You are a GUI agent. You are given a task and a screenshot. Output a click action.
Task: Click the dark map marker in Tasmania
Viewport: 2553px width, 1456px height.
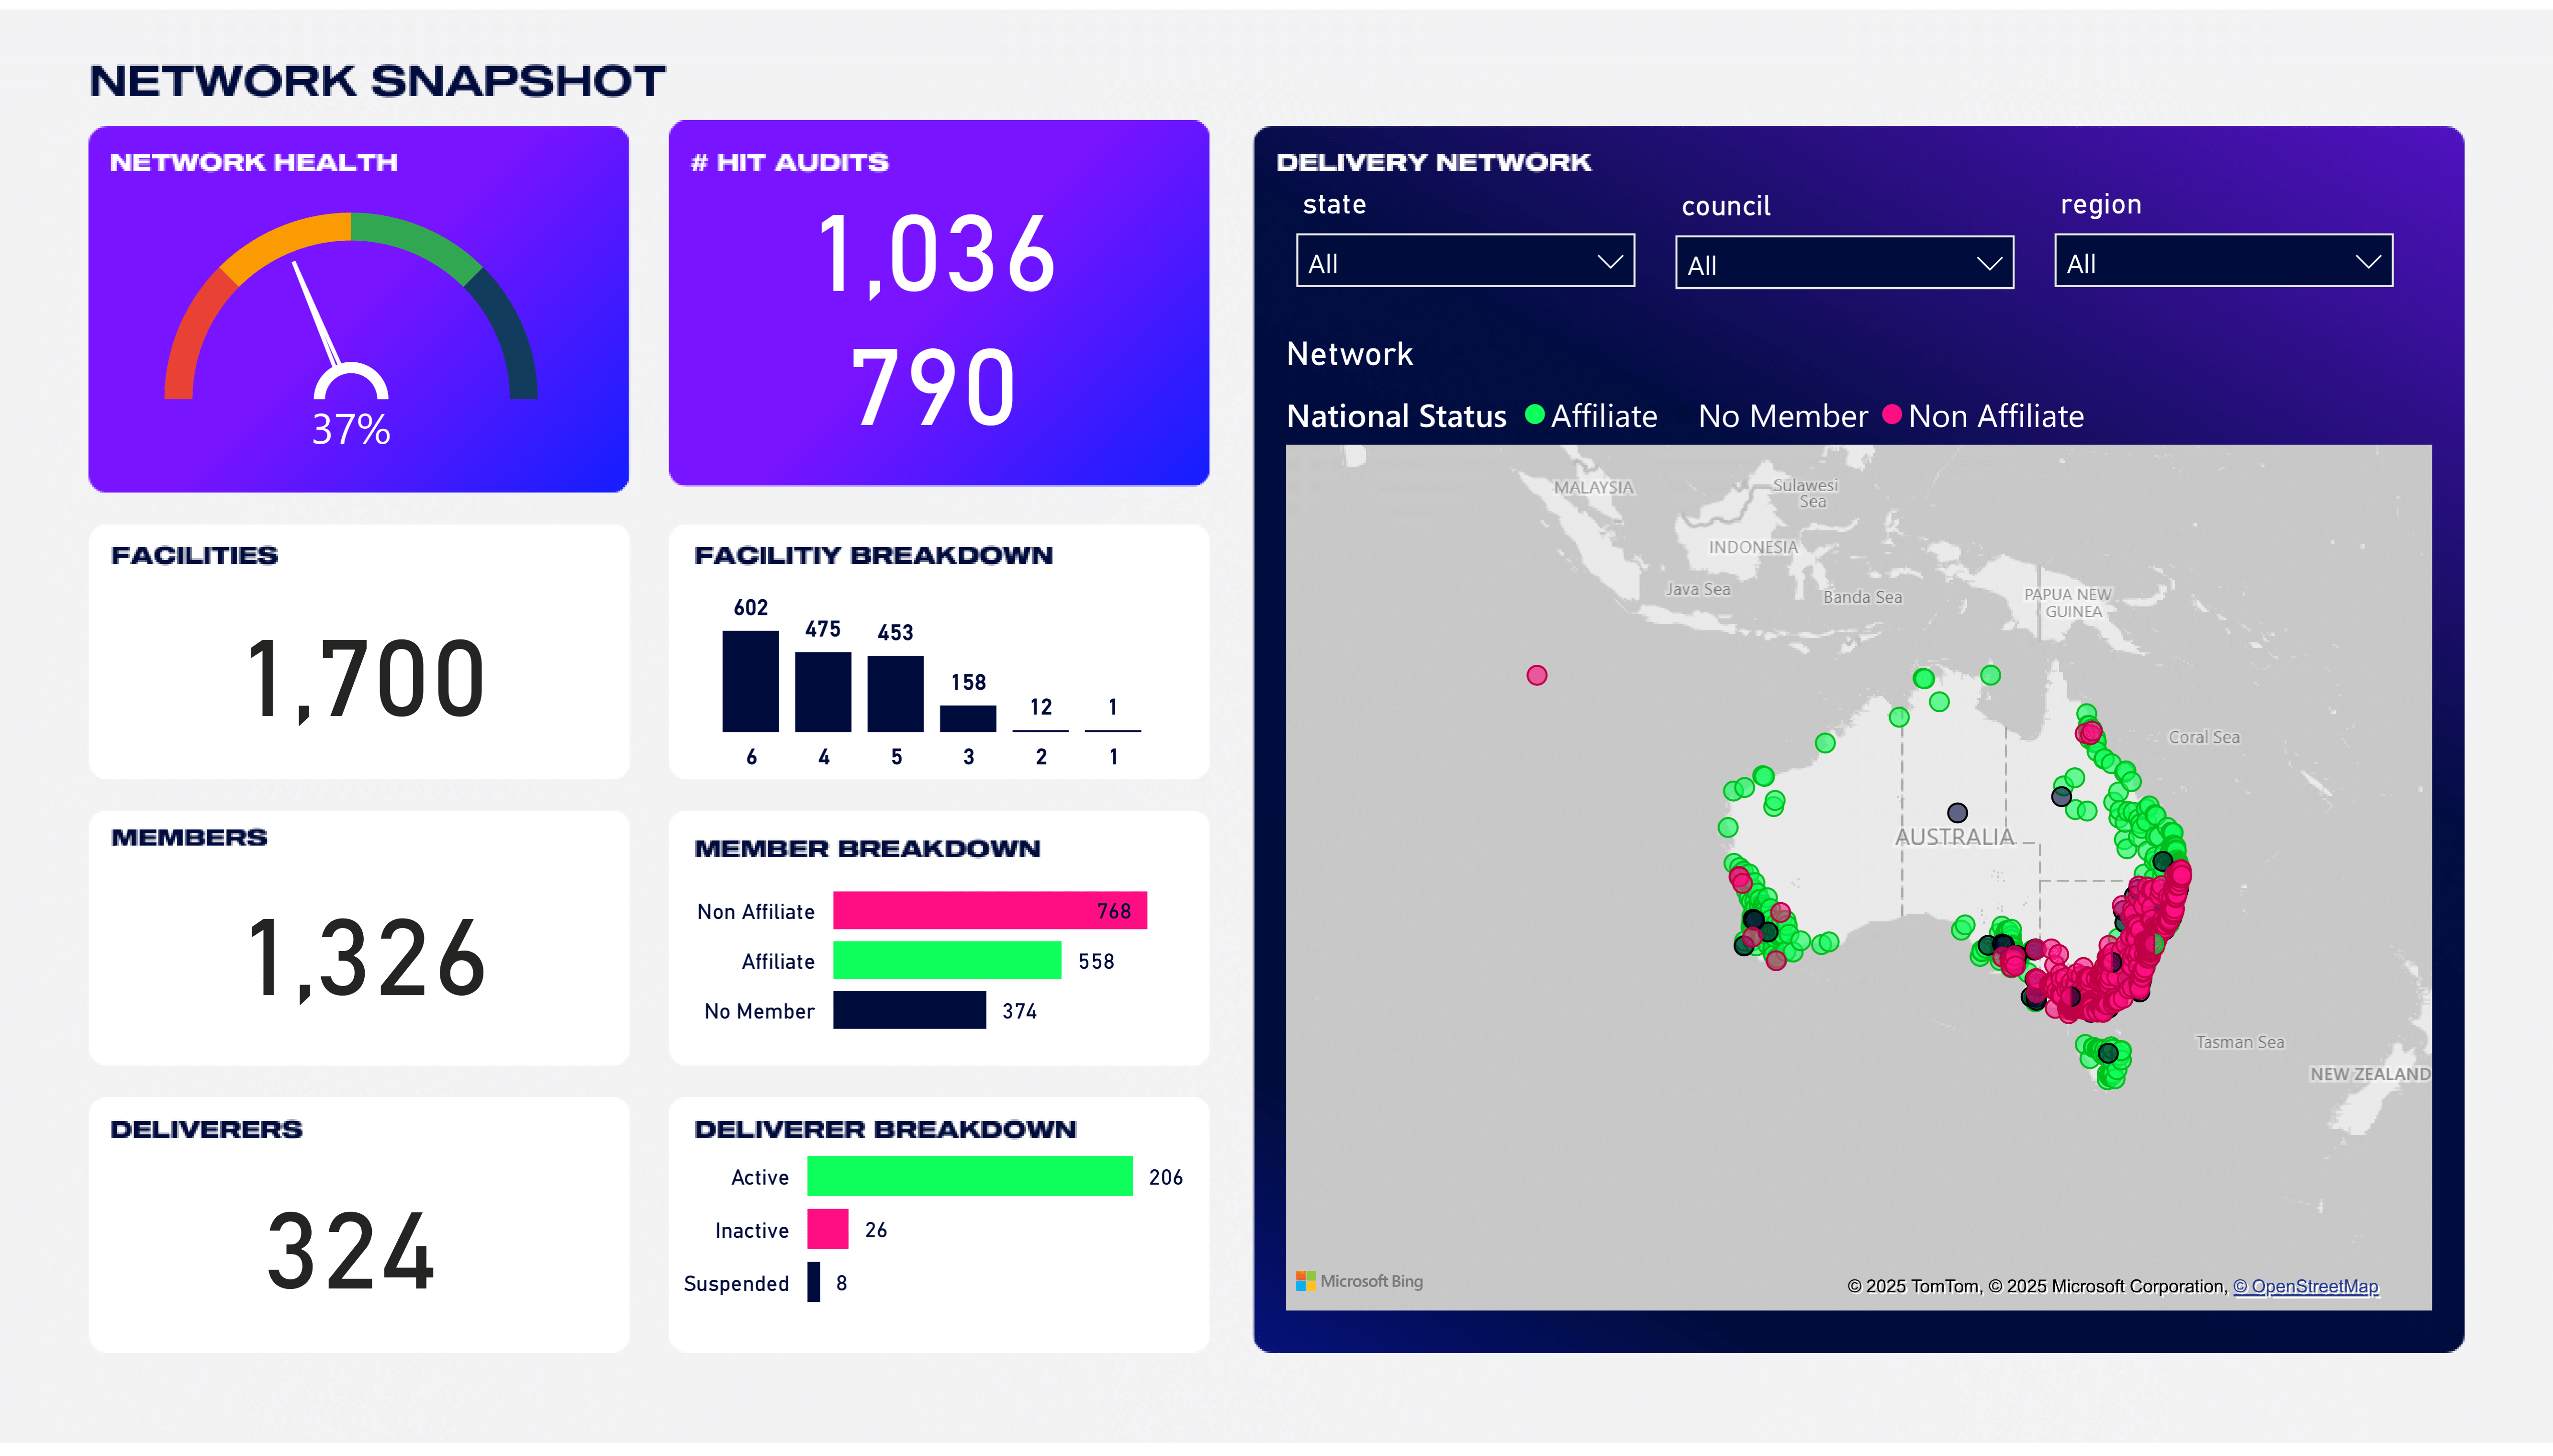coord(2108,1053)
